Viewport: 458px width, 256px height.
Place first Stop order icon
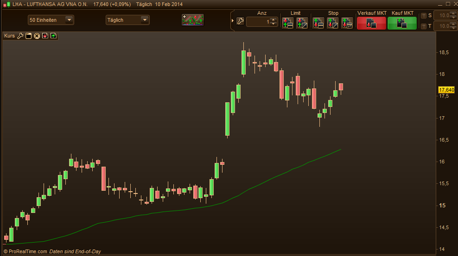pos(318,23)
